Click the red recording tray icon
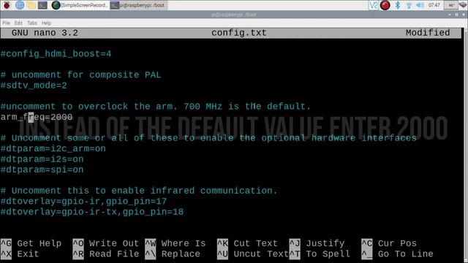The width and height of the screenshot is (468, 263). click(x=385, y=5)
